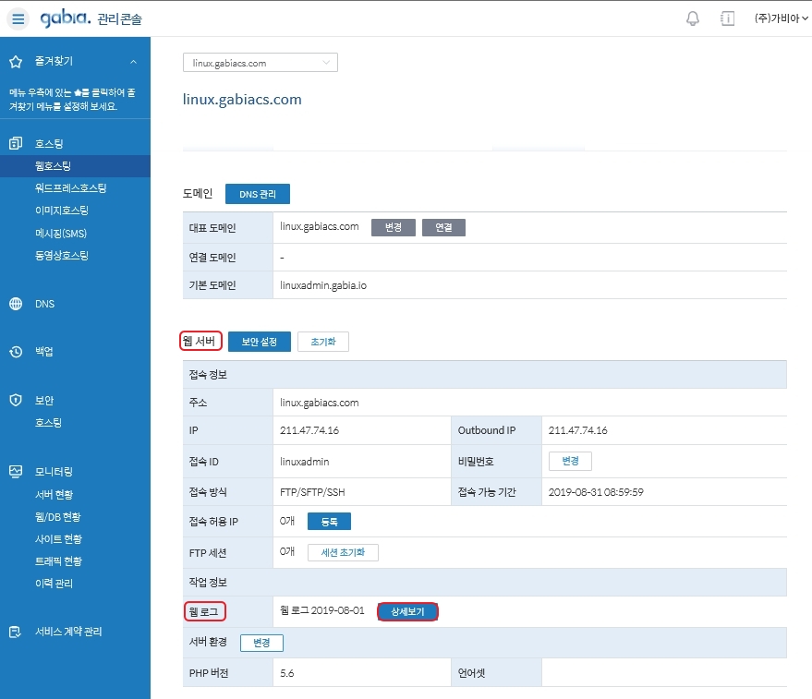Click 변경 button for 서버 환경
This screenshot has height=699, width=812.
[x=261, y=643]
